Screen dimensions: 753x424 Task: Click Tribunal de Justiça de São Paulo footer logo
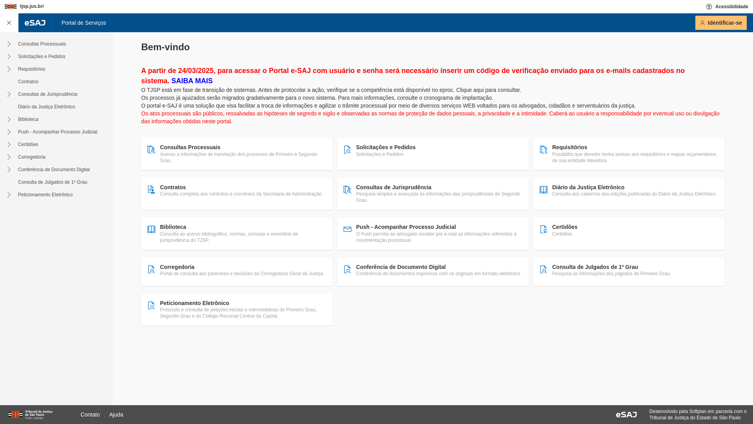coord(30,415)
